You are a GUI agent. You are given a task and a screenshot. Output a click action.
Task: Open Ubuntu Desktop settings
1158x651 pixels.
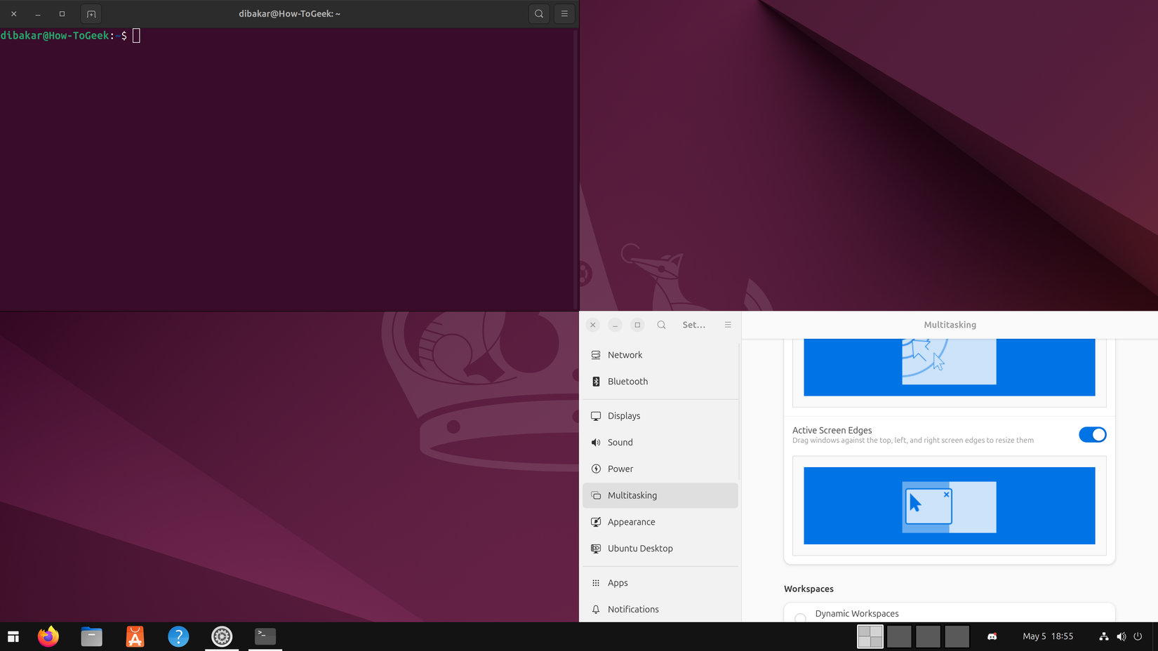tap(640, 548)
